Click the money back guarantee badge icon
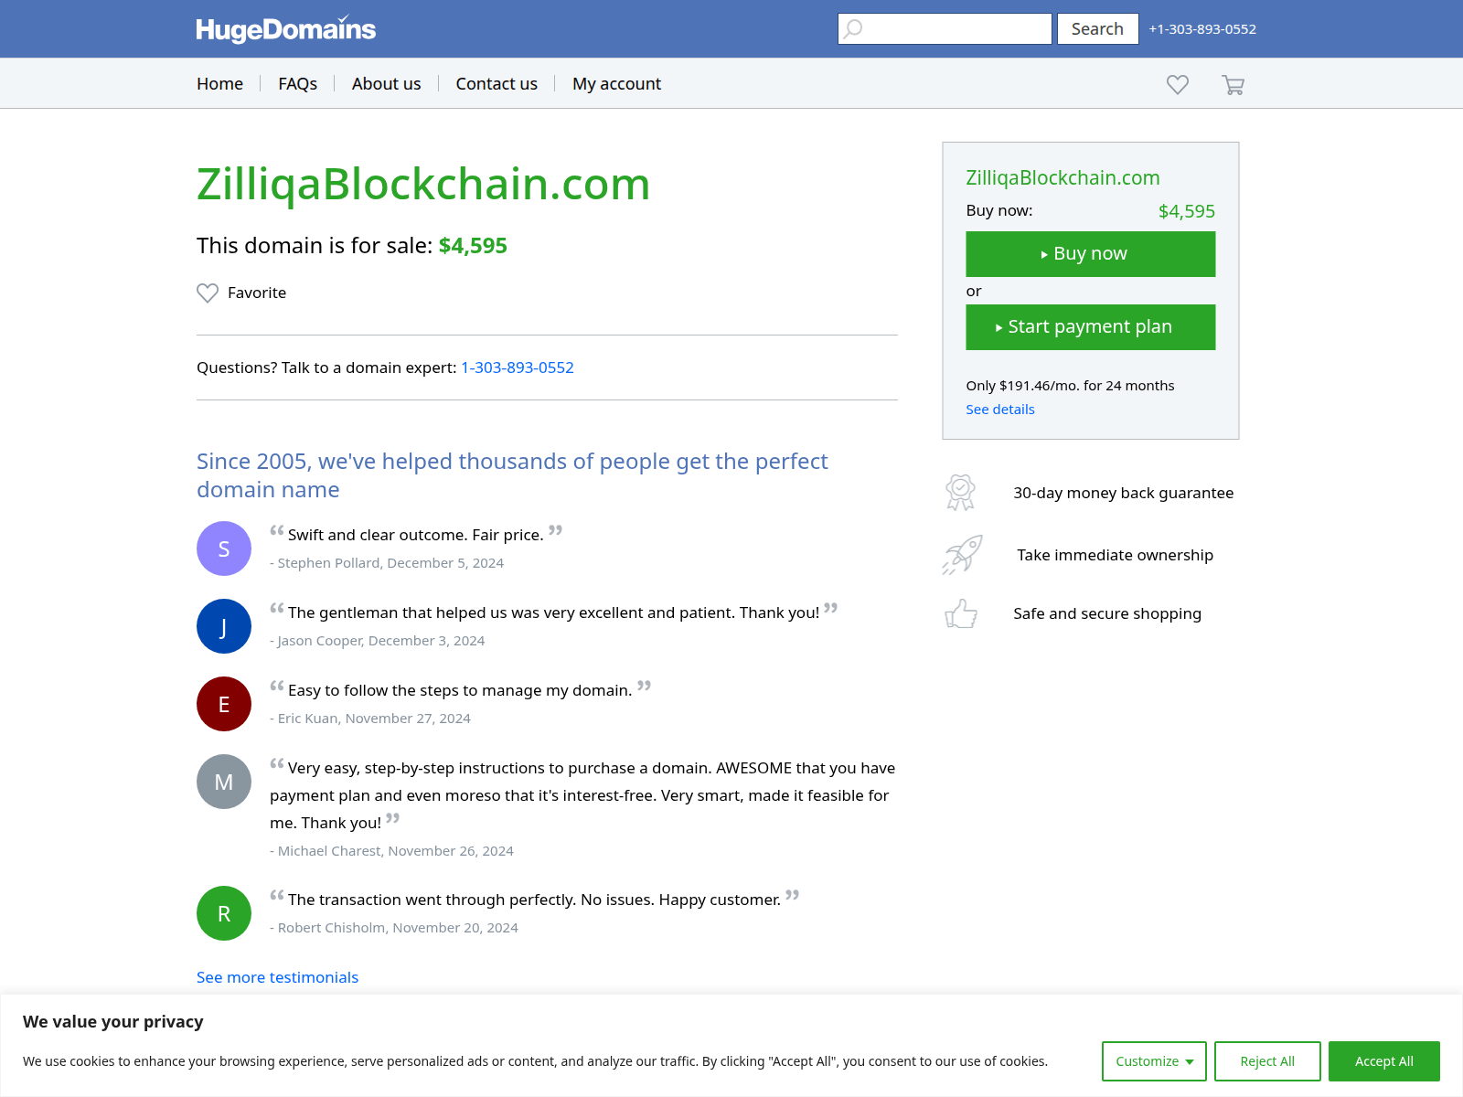This screenshot has height=1097, width=1463. pyautogui.click(x=960, y=493)
